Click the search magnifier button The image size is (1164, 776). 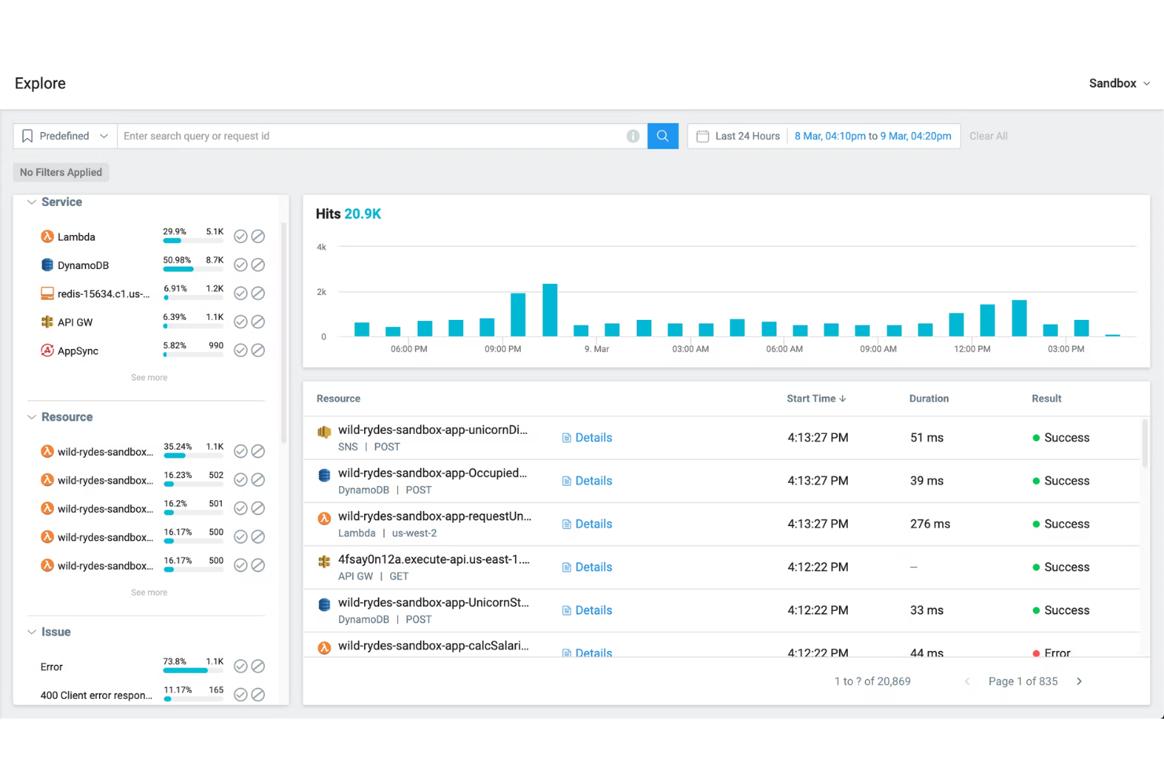662,135
